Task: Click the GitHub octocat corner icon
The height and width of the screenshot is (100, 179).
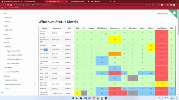Action: click(x=174, y=13)
